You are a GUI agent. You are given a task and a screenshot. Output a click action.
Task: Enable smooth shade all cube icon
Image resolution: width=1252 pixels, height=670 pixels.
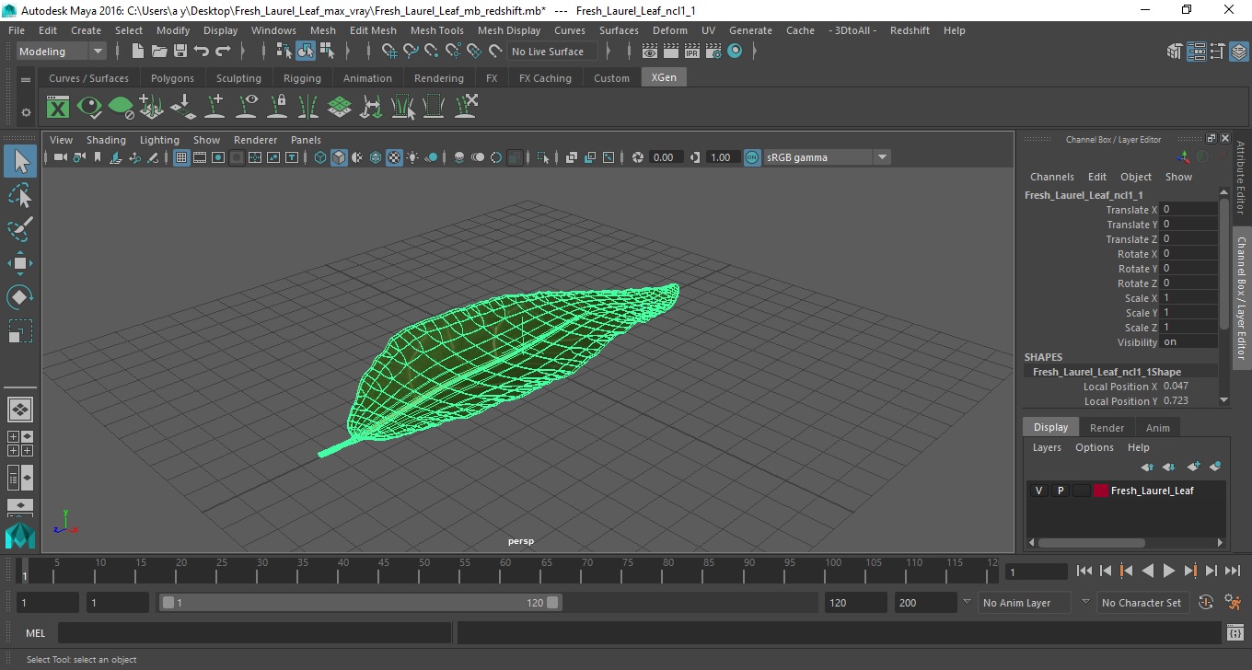[339, 157]
